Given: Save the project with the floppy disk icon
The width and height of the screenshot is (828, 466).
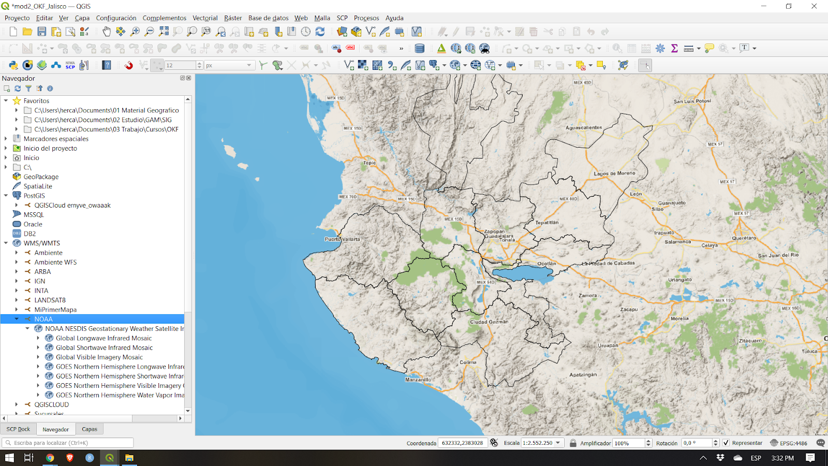Looking at the screenshot, I should (x=42, y=32).
